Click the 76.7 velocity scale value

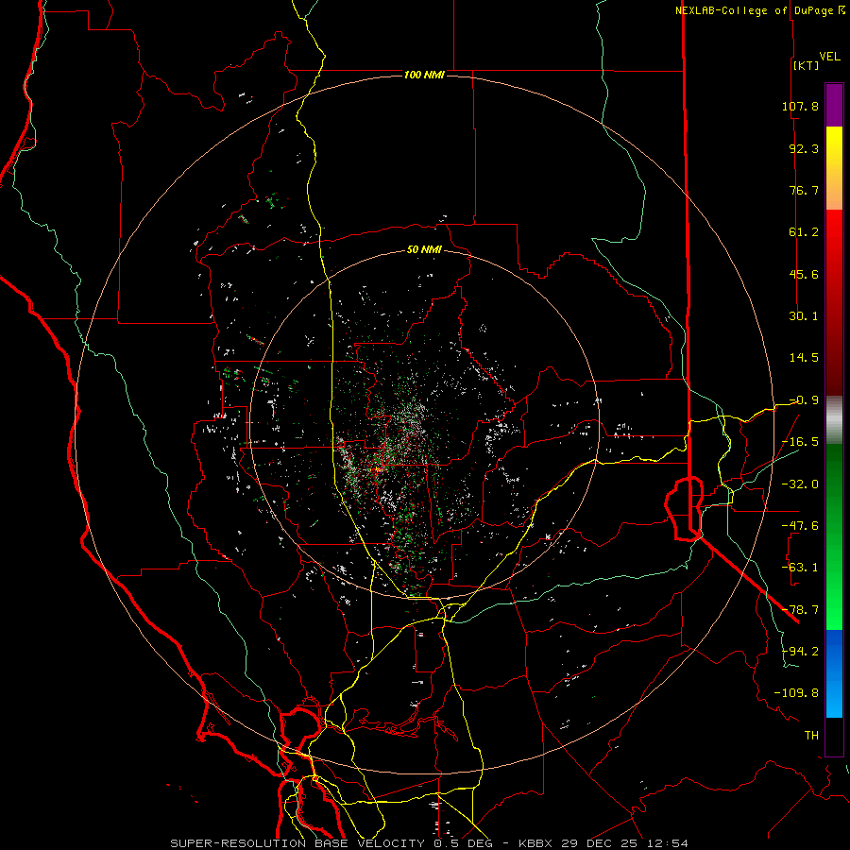(804, 190)
